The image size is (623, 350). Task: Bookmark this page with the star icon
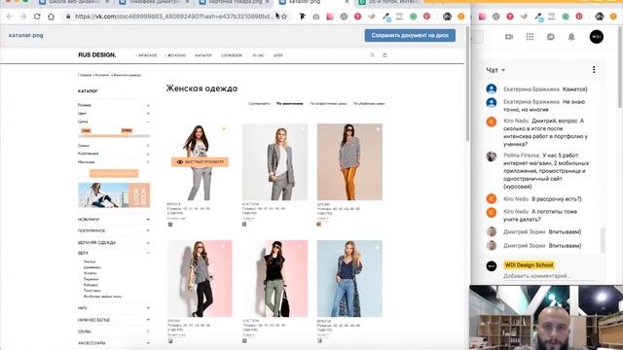pos(284,17)
